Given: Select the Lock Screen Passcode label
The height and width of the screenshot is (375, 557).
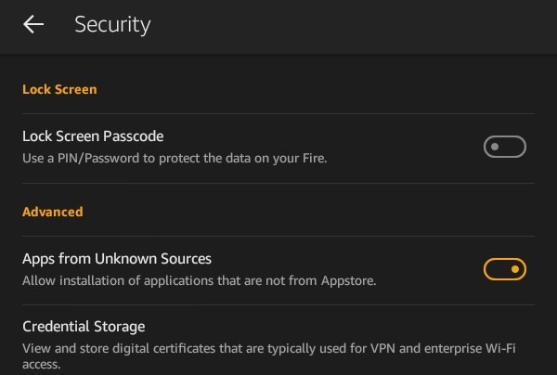Looking at the screenshot, I should click(93, 136).
